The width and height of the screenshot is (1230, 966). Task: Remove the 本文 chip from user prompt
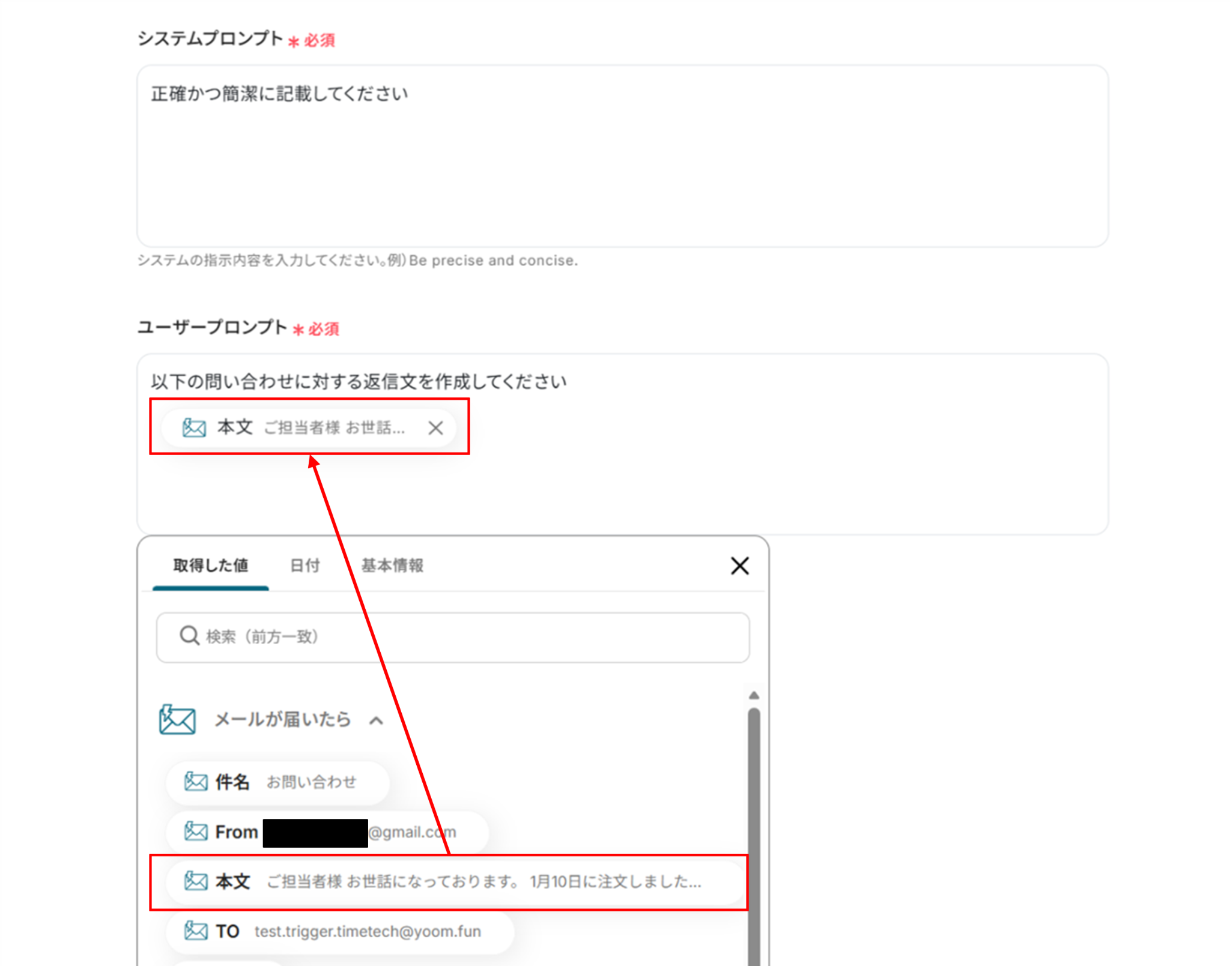pyautogui.click(x=435, y=428)
